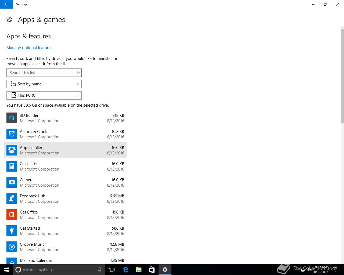Click the search magnifier icon in list search
Image resolution: width=344 pixels, height=275 pixels.
78,73
